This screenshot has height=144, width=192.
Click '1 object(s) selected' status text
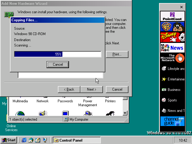click(x=23, y=119)
